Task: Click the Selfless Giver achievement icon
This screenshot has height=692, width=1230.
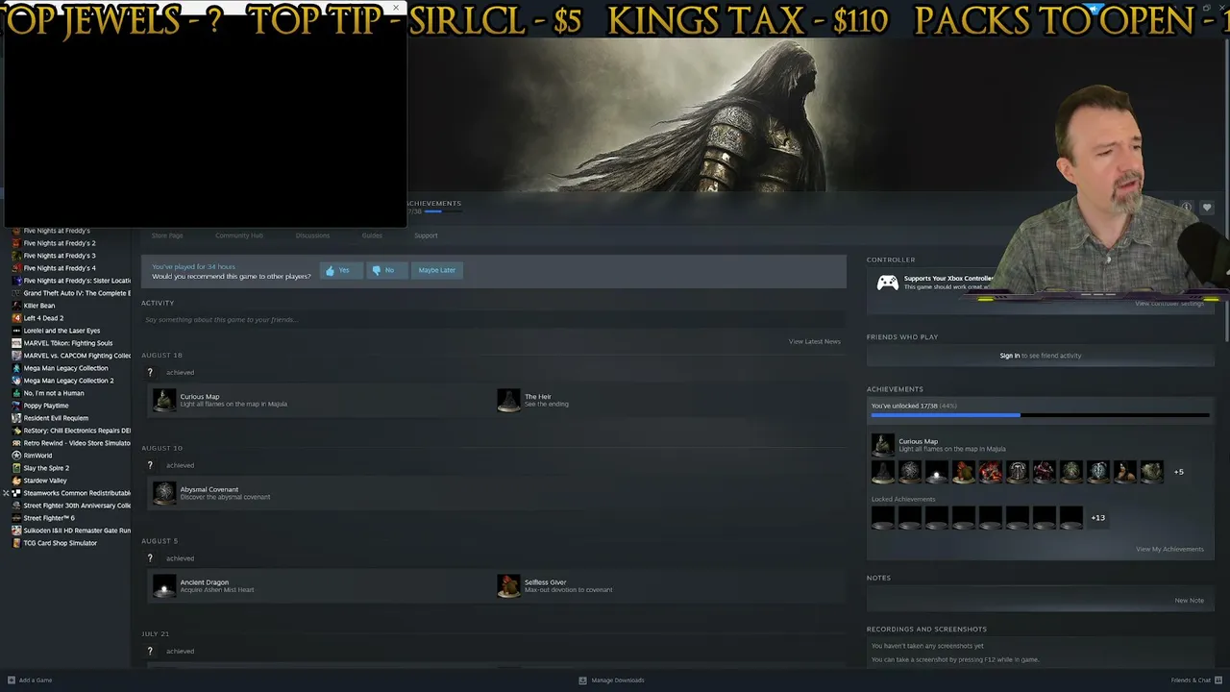Action: click(508, 585)
